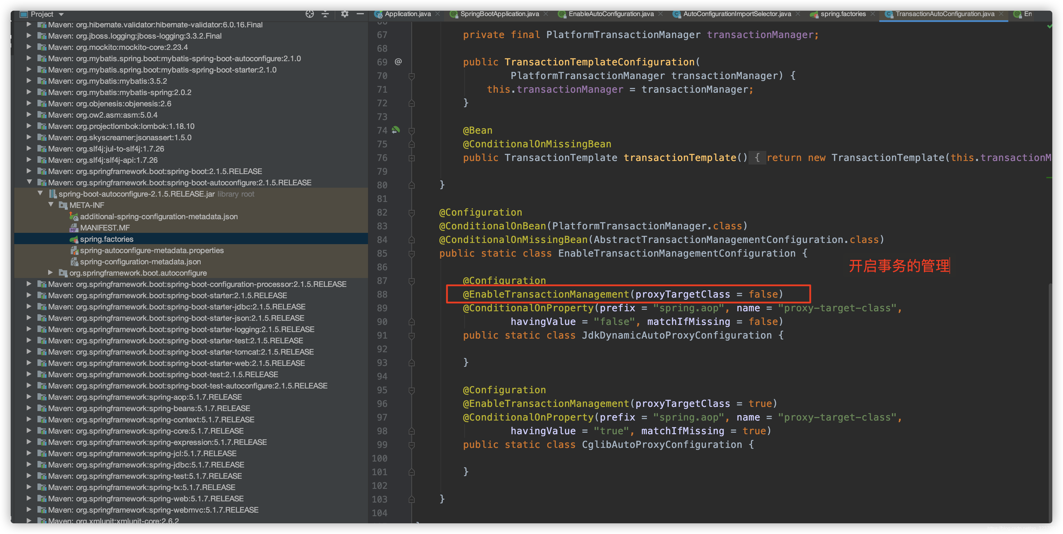This screenshot has width=1063, height=534.
Task: Click the @ gutter icon on line 69
Action: pyautogui.click(x=398, y=62)
